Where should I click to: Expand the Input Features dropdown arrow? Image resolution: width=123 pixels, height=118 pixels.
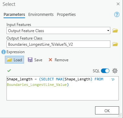(108, 31)
